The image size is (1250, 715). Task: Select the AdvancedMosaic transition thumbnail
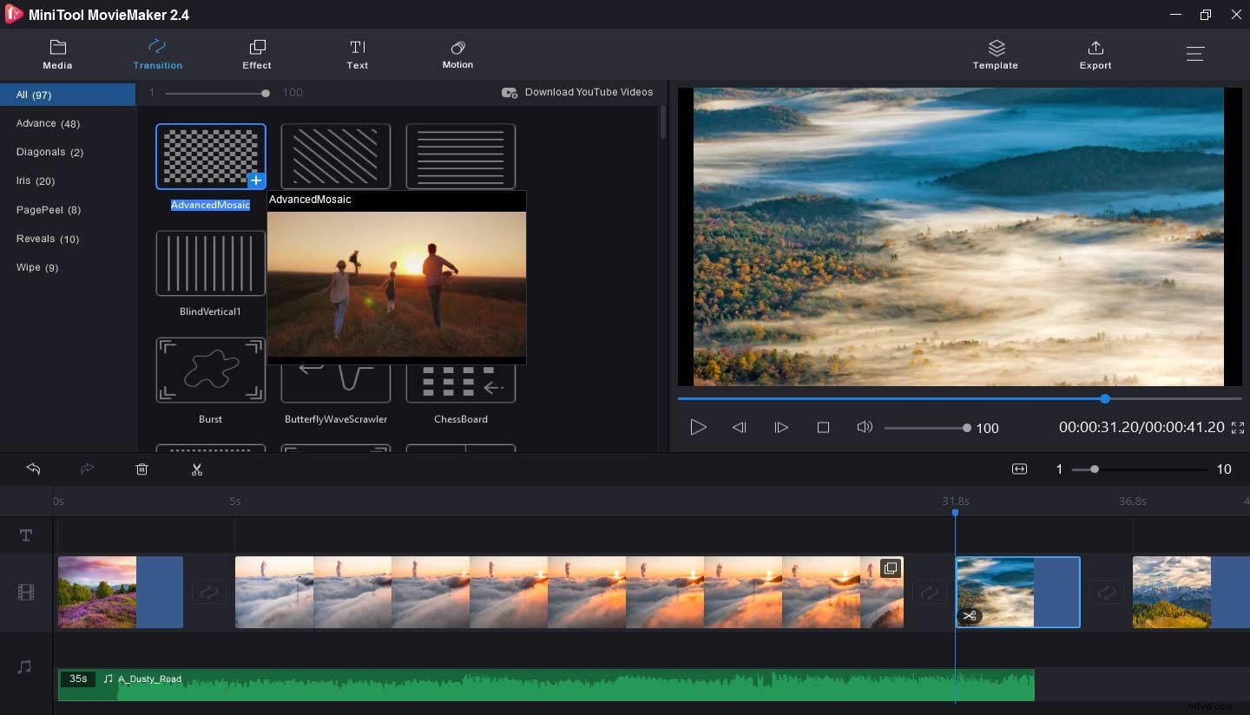211,156
